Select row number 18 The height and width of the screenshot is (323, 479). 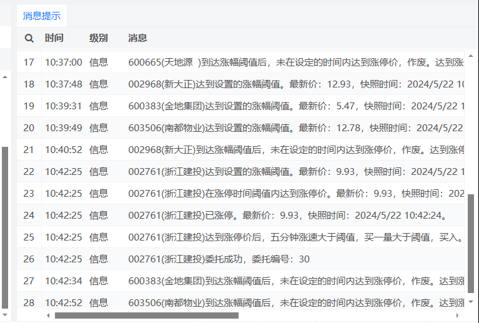coord(29,84)
